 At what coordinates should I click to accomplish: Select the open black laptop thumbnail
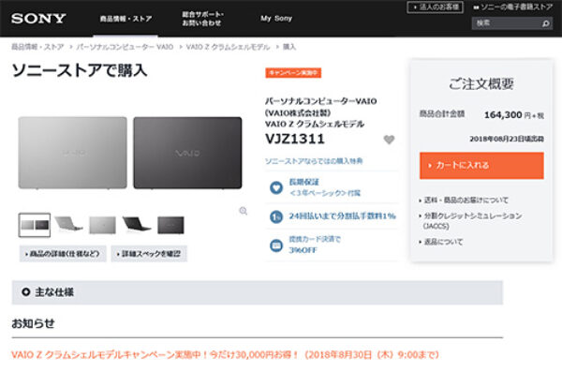click(136, 225)
